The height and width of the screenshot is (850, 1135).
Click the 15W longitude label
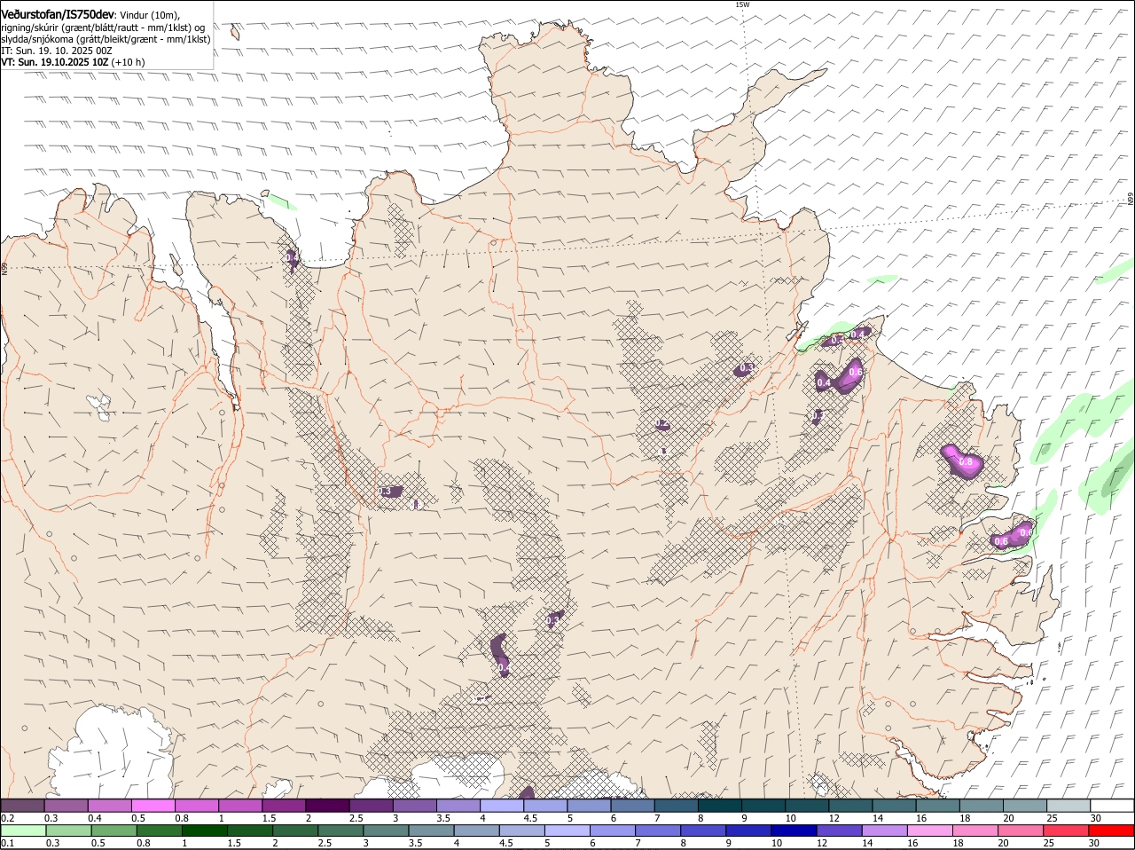tap(742, 4)
